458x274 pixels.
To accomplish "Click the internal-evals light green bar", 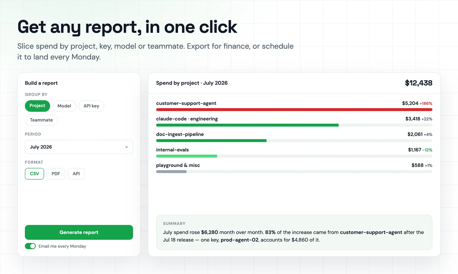I will coord(187,156).
